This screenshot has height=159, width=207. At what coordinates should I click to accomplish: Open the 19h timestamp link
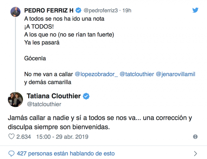(127, 10)
